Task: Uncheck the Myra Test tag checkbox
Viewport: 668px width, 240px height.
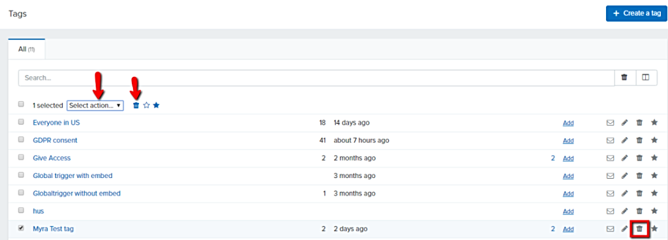Action: coord(21,228)
